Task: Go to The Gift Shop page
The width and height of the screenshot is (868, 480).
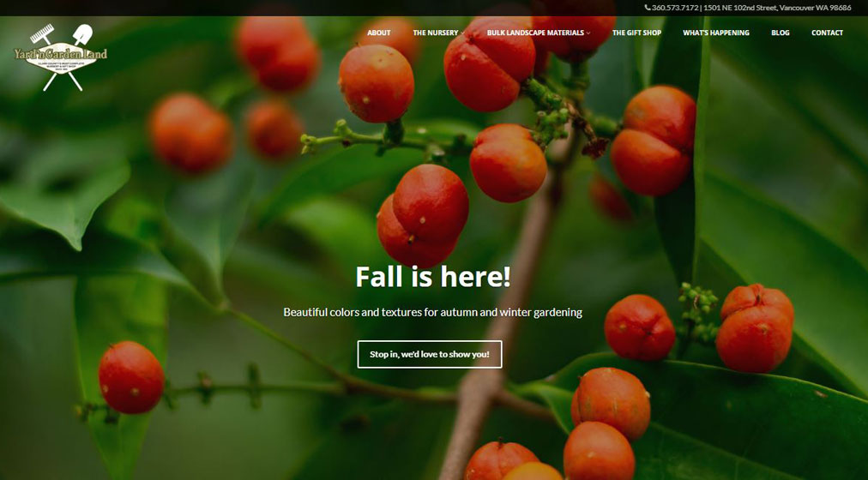Action: (636, 33)
